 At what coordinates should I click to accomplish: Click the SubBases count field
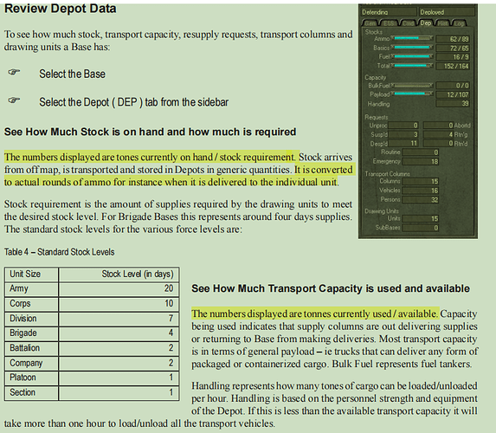(421, 228)
